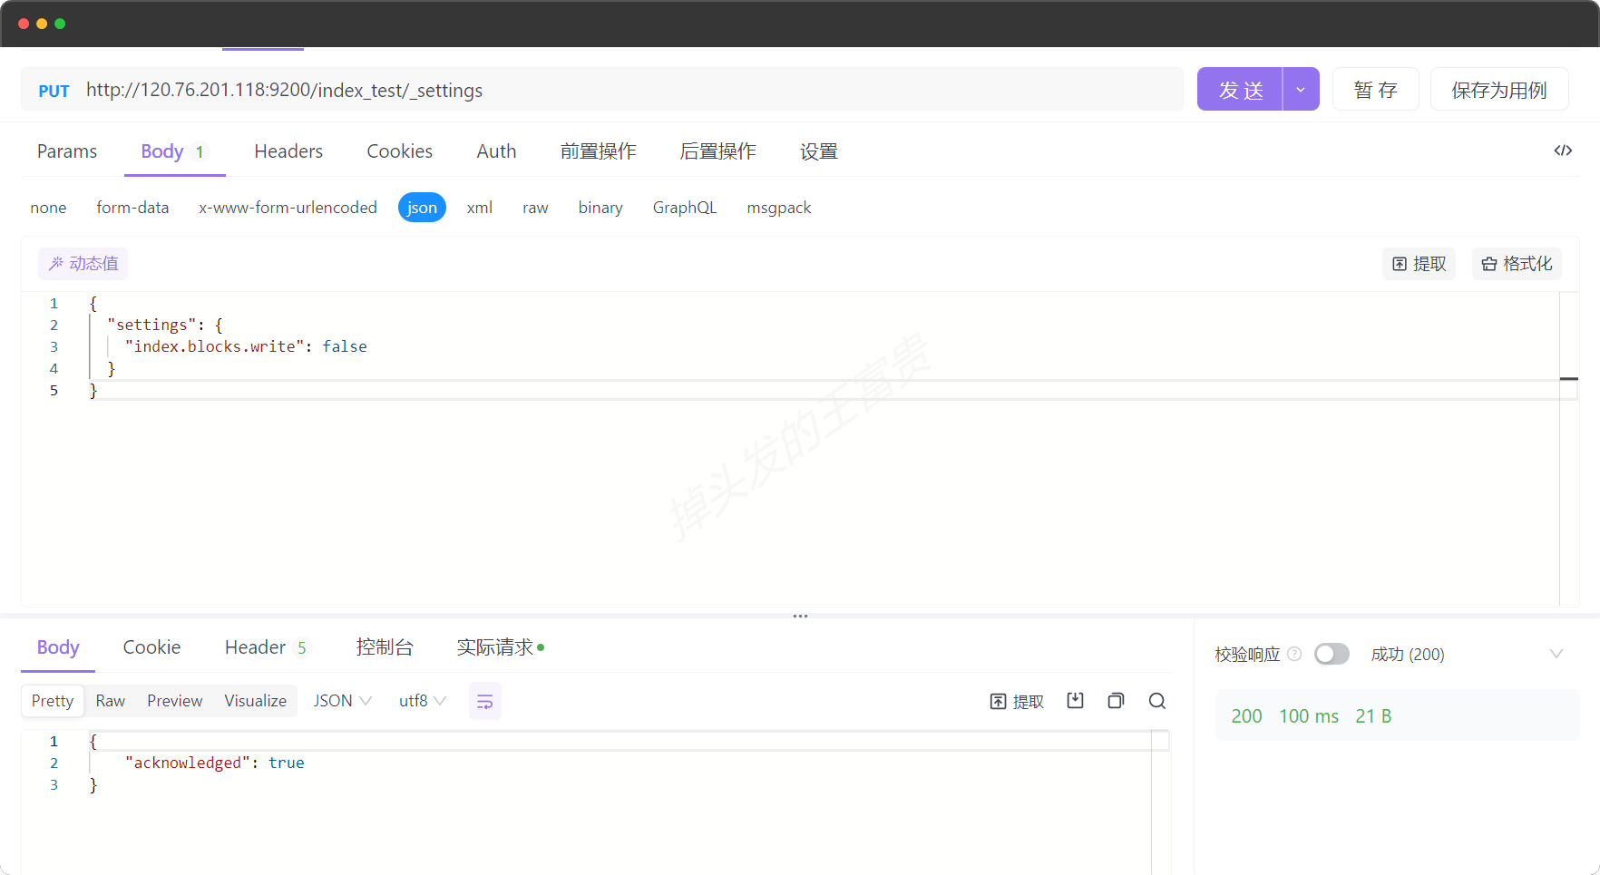The height and width of the screenshot is (875, 1600).
Task: Open the 控制台 tab
Action: coord(385,647)
